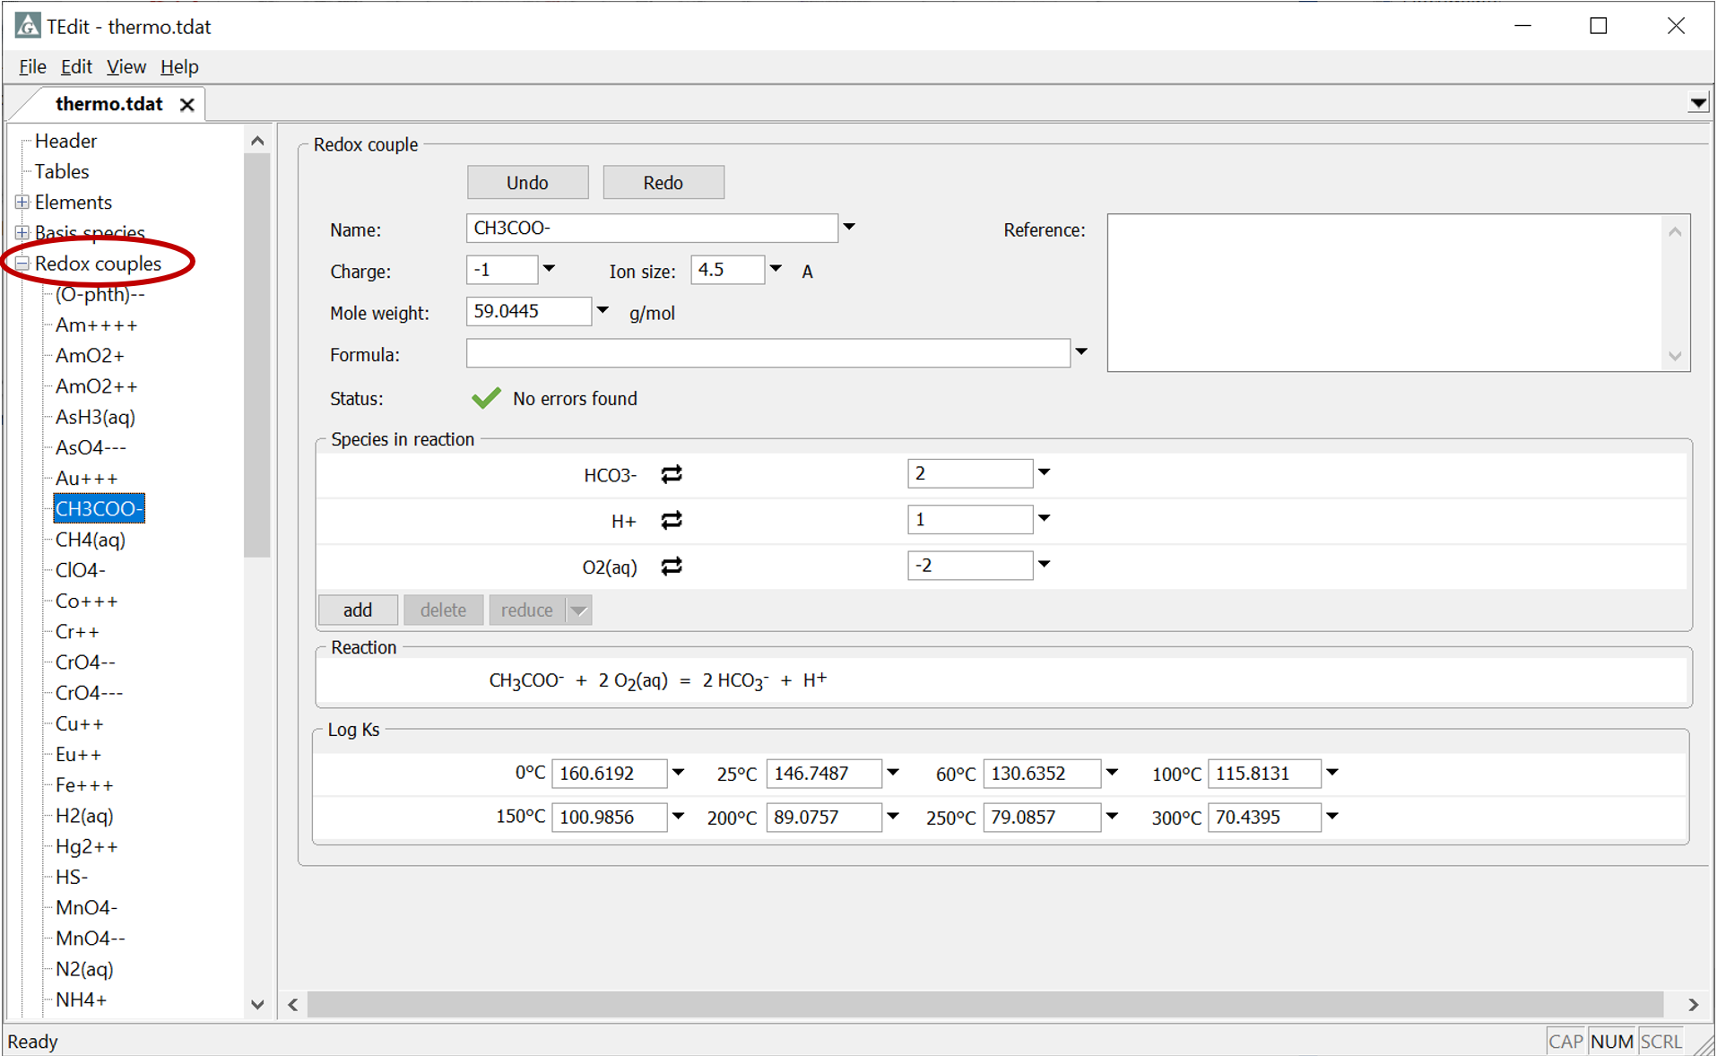The width and height of the screenshot is (1717, 1056).
Task: Click tree panel scroll down arrow
Action: point(257,1005)
